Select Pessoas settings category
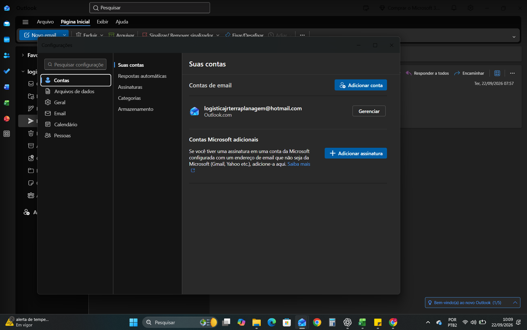The height and width of the screenshot is (330, 527). coord(76,135)
